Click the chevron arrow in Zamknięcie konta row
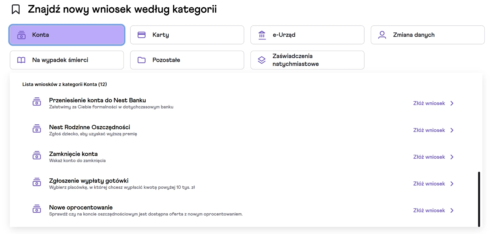The image size is (491, 234). coord(452,157)
